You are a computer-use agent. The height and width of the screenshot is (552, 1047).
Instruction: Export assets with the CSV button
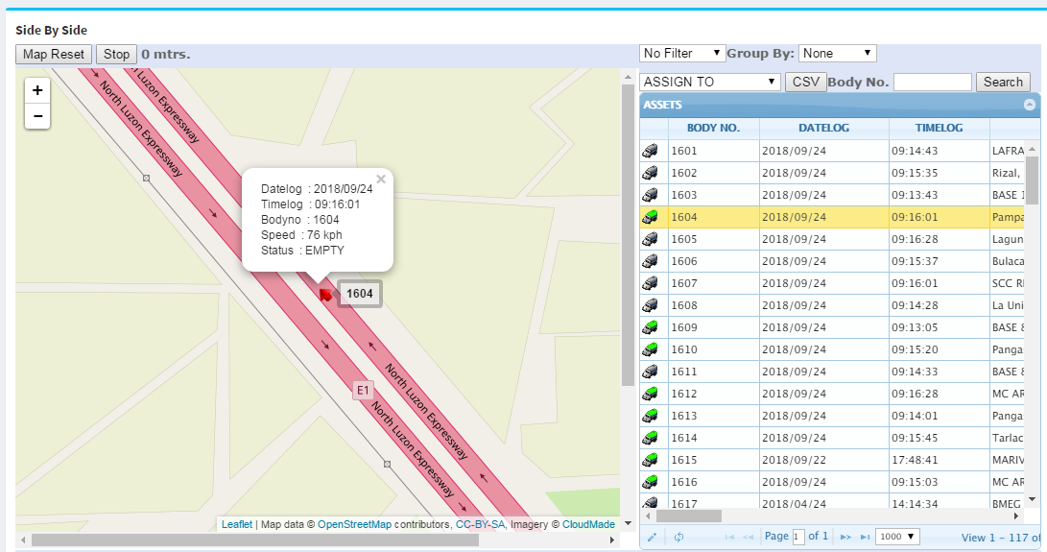[804, 83]
